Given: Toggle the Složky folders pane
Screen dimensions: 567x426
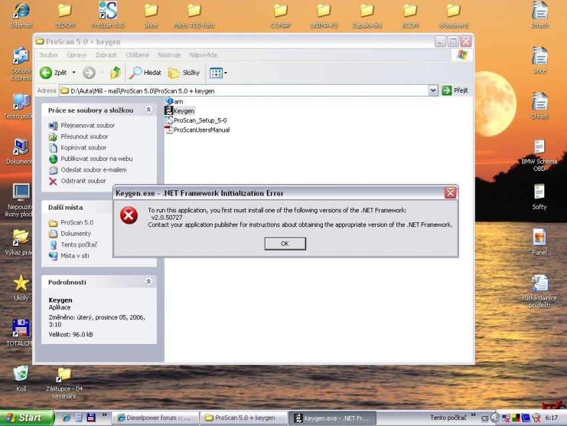Looking at the screenshot, I should point(184,73).
